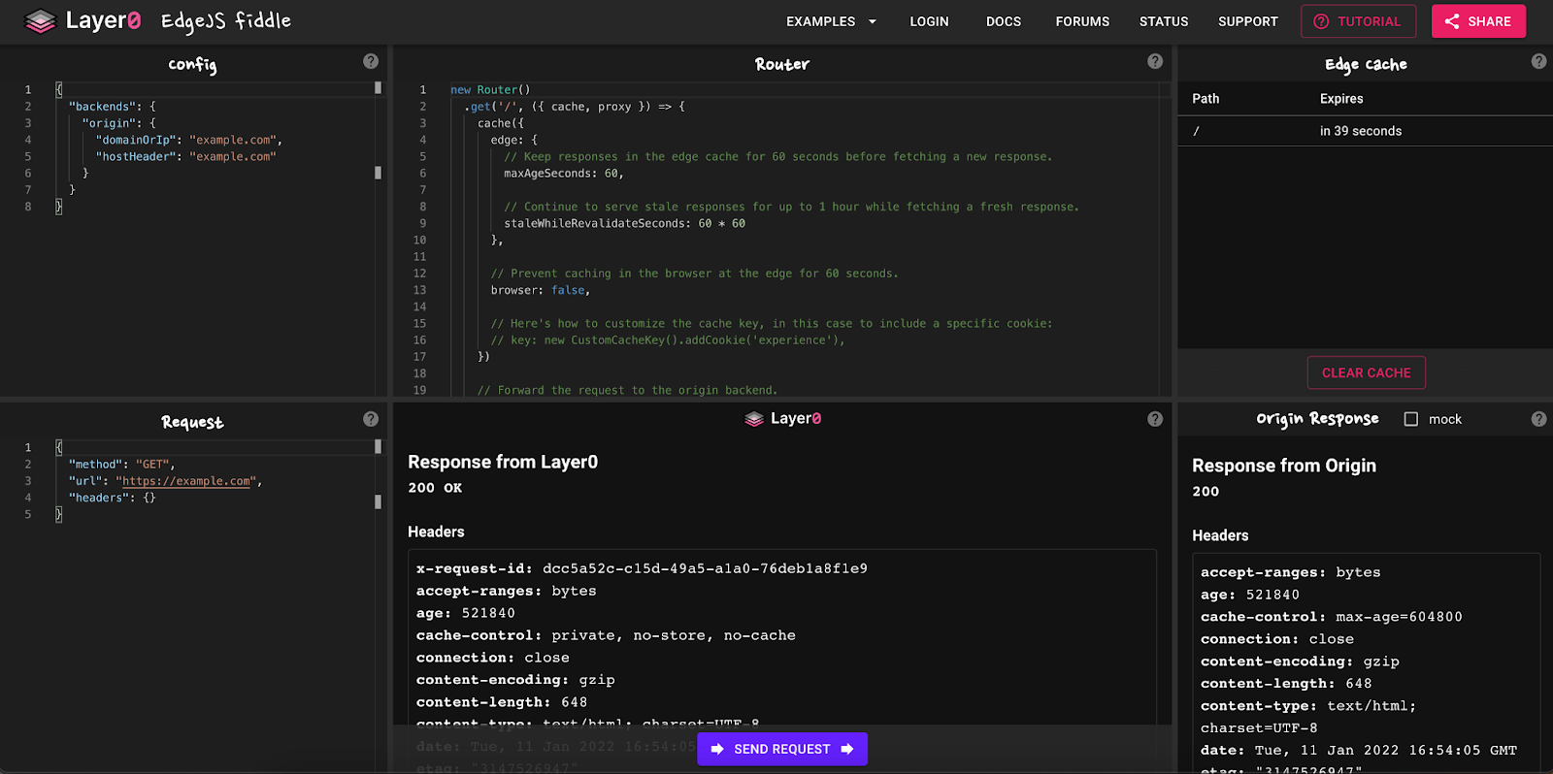Click the 'Response from Layer0' heading

503,462
